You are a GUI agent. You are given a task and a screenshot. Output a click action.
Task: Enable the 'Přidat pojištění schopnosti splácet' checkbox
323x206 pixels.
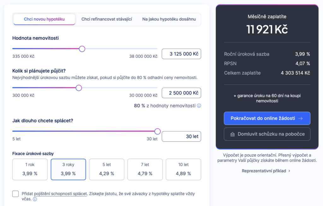tap(15, 194)
